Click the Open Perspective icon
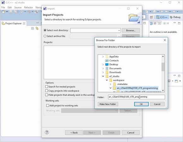This screenshot has width=183, height=142. point(151,17)
